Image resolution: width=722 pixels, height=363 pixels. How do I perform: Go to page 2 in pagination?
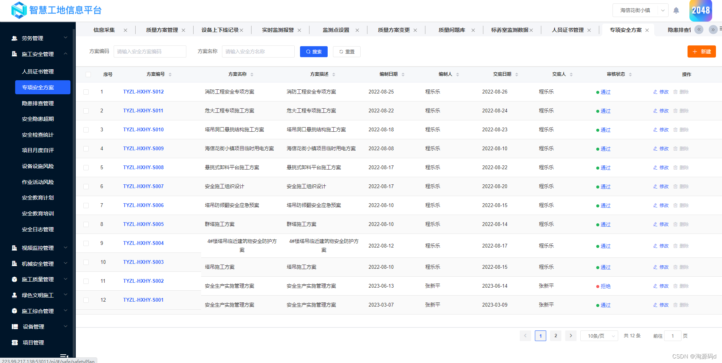click(556, 336)
